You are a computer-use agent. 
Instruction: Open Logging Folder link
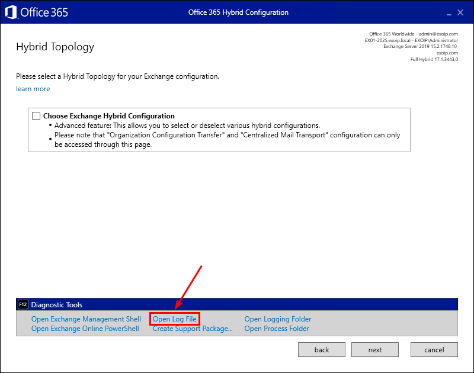click(278, 319)
